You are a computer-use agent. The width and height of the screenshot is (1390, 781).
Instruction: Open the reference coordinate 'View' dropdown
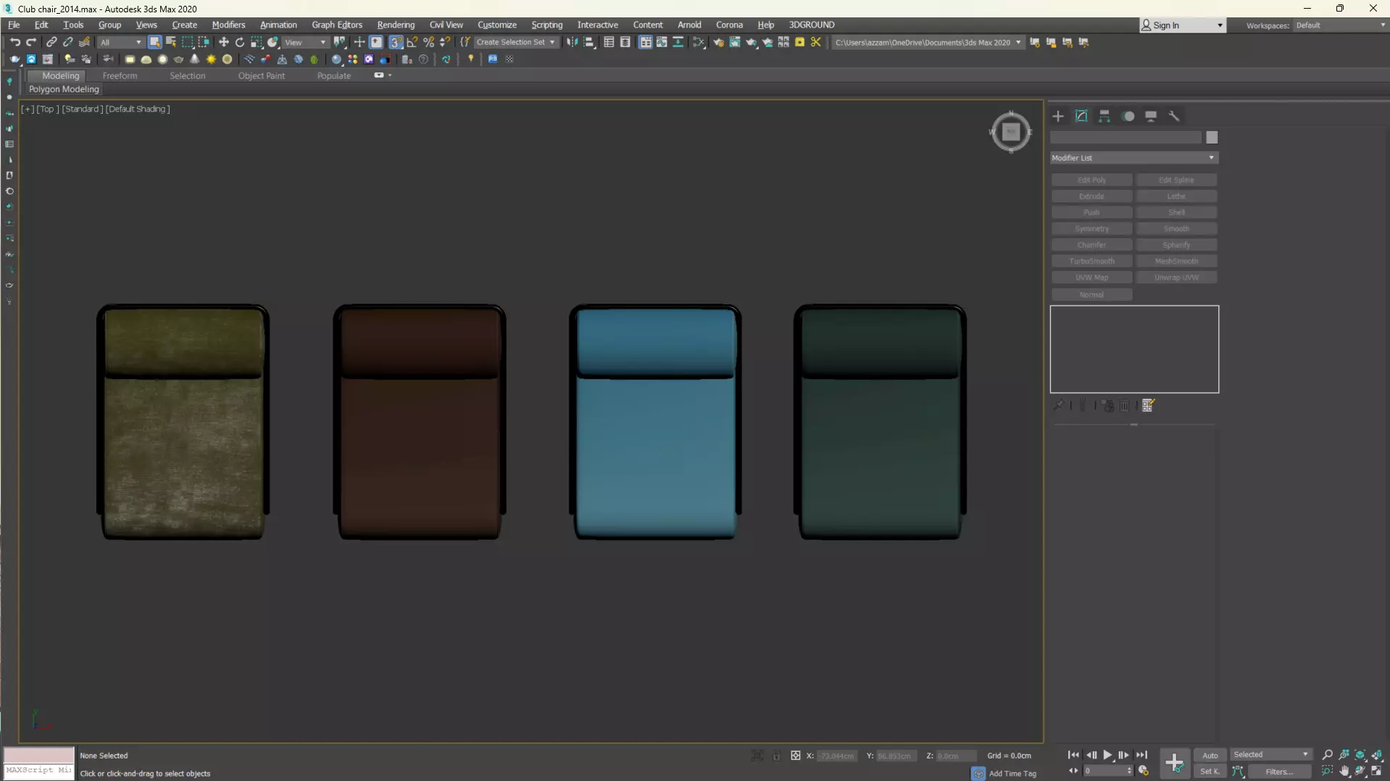(305, 42)
